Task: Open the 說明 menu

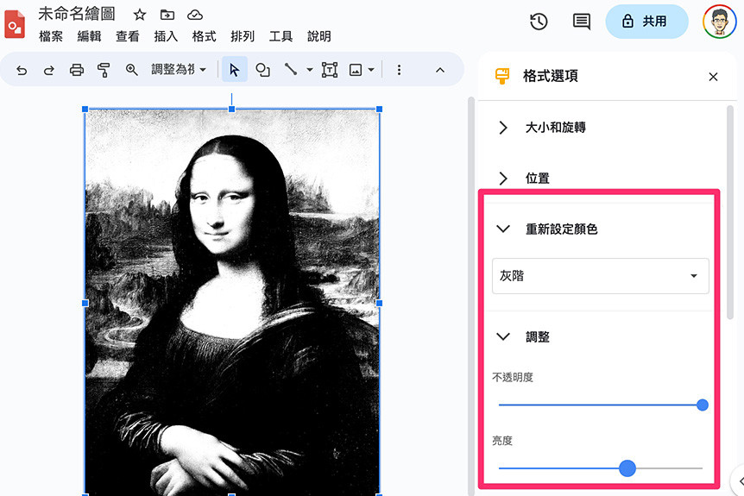Action: click(318, 36)
